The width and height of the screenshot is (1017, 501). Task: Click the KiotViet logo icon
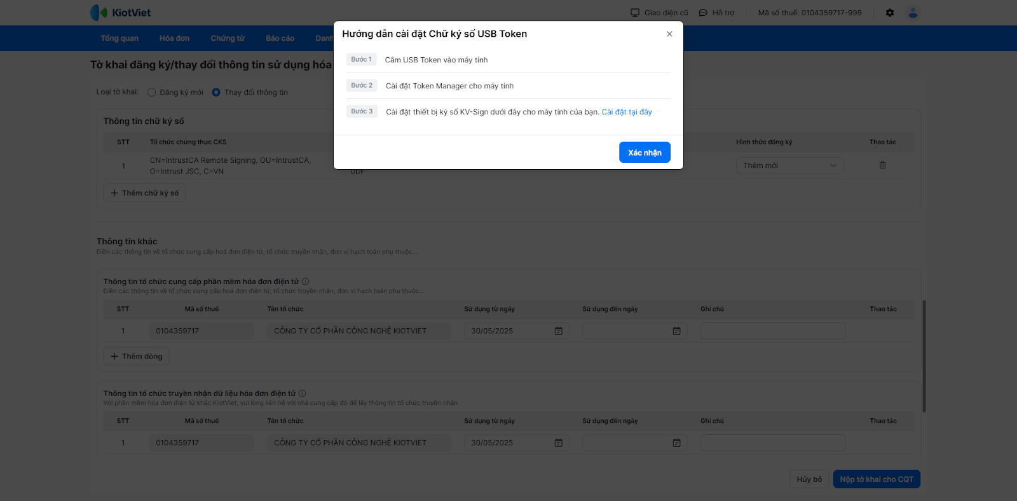99,13
